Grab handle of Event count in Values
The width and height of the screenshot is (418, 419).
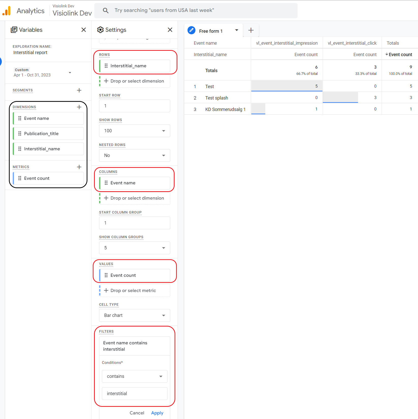tap(106, 275)
